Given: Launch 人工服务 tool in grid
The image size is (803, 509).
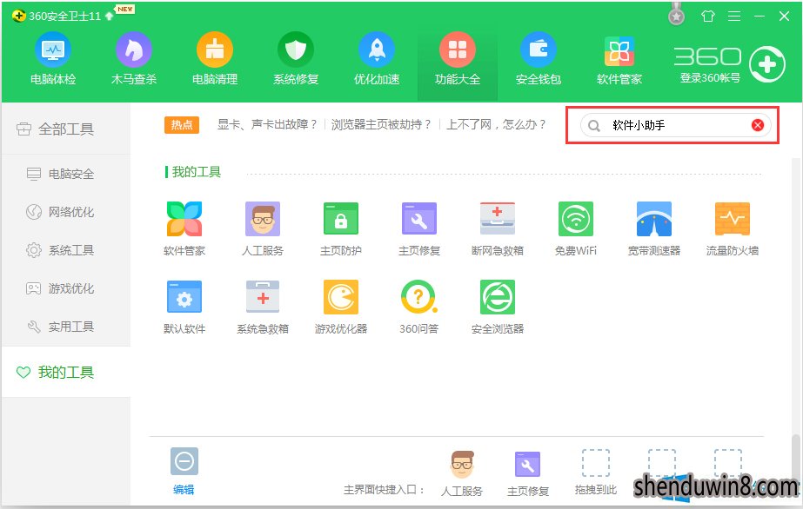Looking at the screenshot, I should click(263, 228).
